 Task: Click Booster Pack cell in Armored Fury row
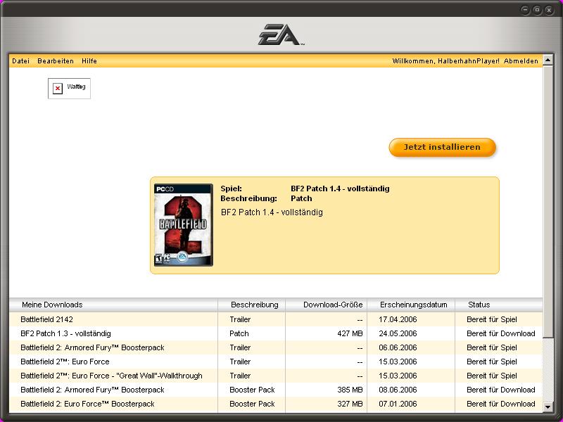click(x=252, y=390)
